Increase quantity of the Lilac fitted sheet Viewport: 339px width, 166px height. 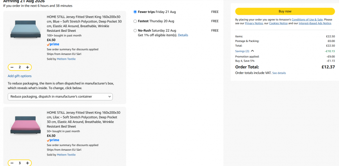[27, 163]
